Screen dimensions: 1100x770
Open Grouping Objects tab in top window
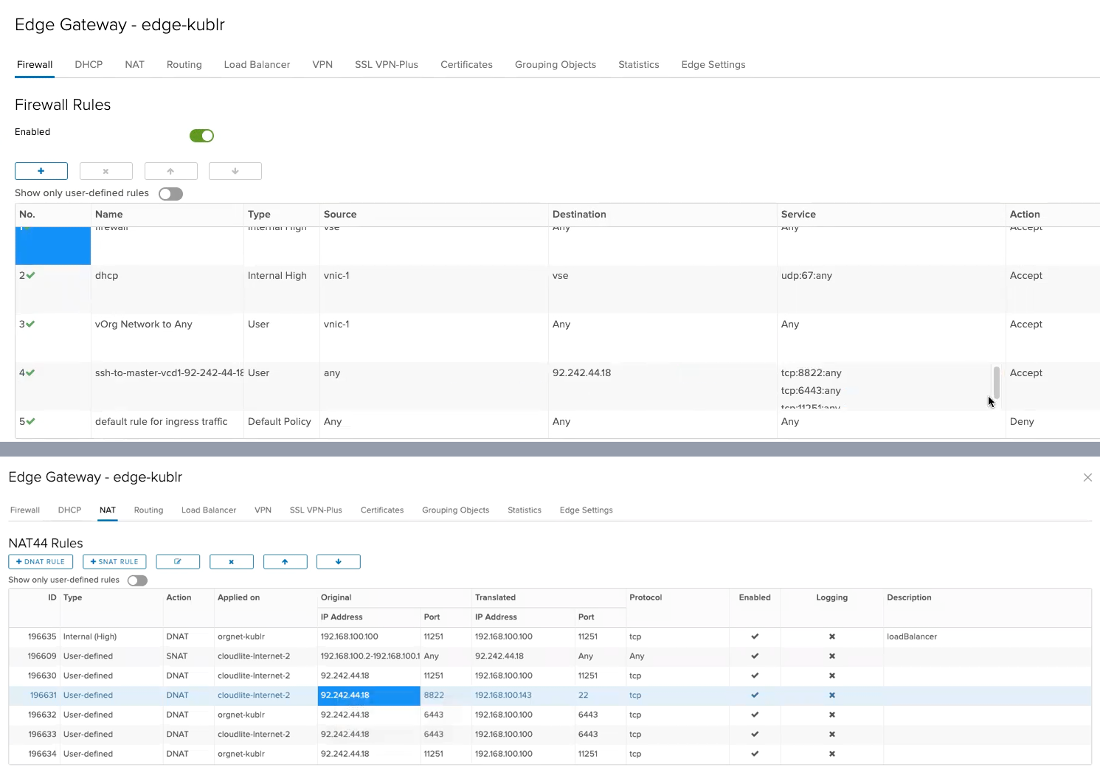(x=556, y=65)
